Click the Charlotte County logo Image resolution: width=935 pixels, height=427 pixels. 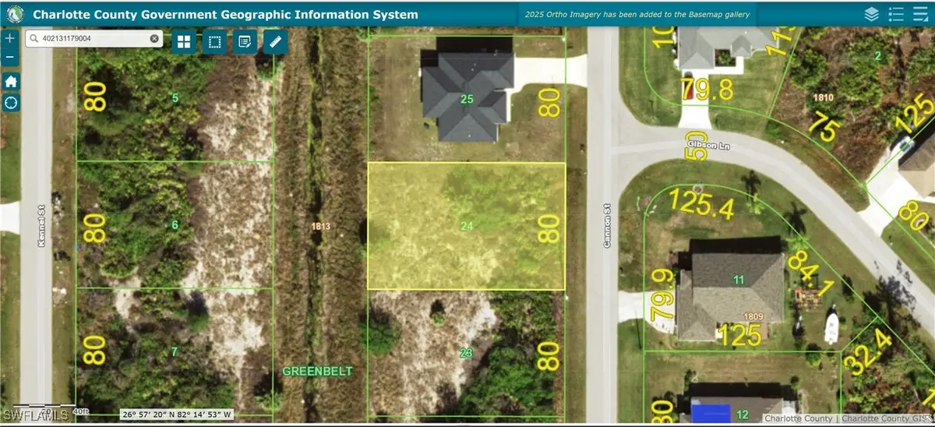click(x=15, y=14)
